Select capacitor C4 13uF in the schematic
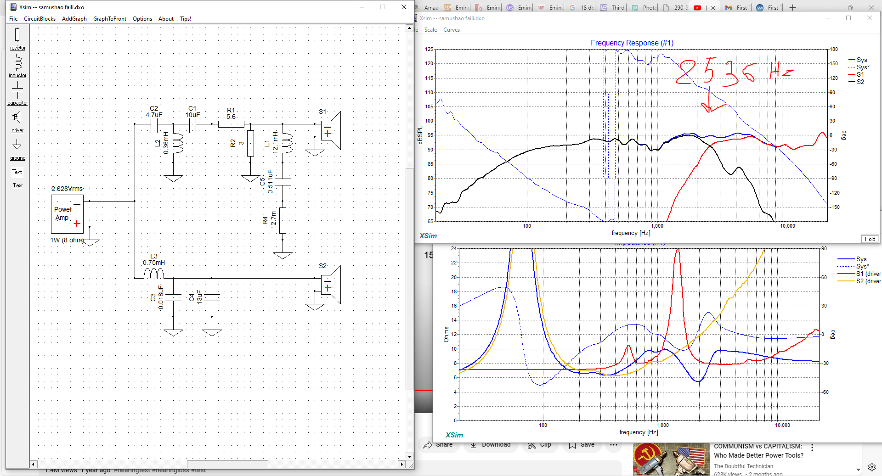This screenshot has width=882, height=476. pos(211,297)
